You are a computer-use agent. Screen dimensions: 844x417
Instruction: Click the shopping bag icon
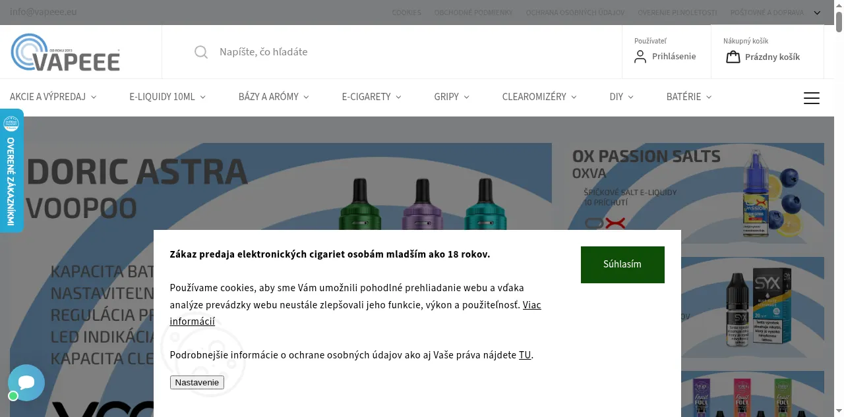[x=733, y=57]
